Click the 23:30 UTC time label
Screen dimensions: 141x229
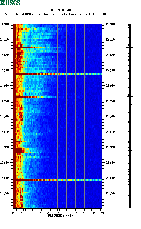(110, 163)
